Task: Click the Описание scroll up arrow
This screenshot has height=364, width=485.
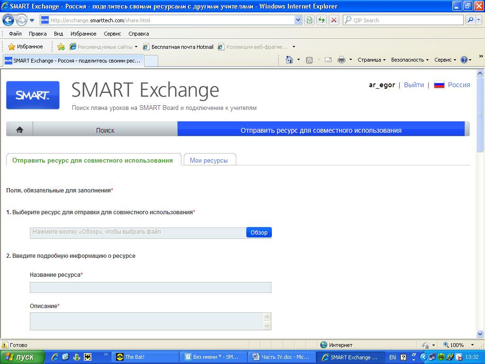Action: pyautogui.click(x=267, y=317)
